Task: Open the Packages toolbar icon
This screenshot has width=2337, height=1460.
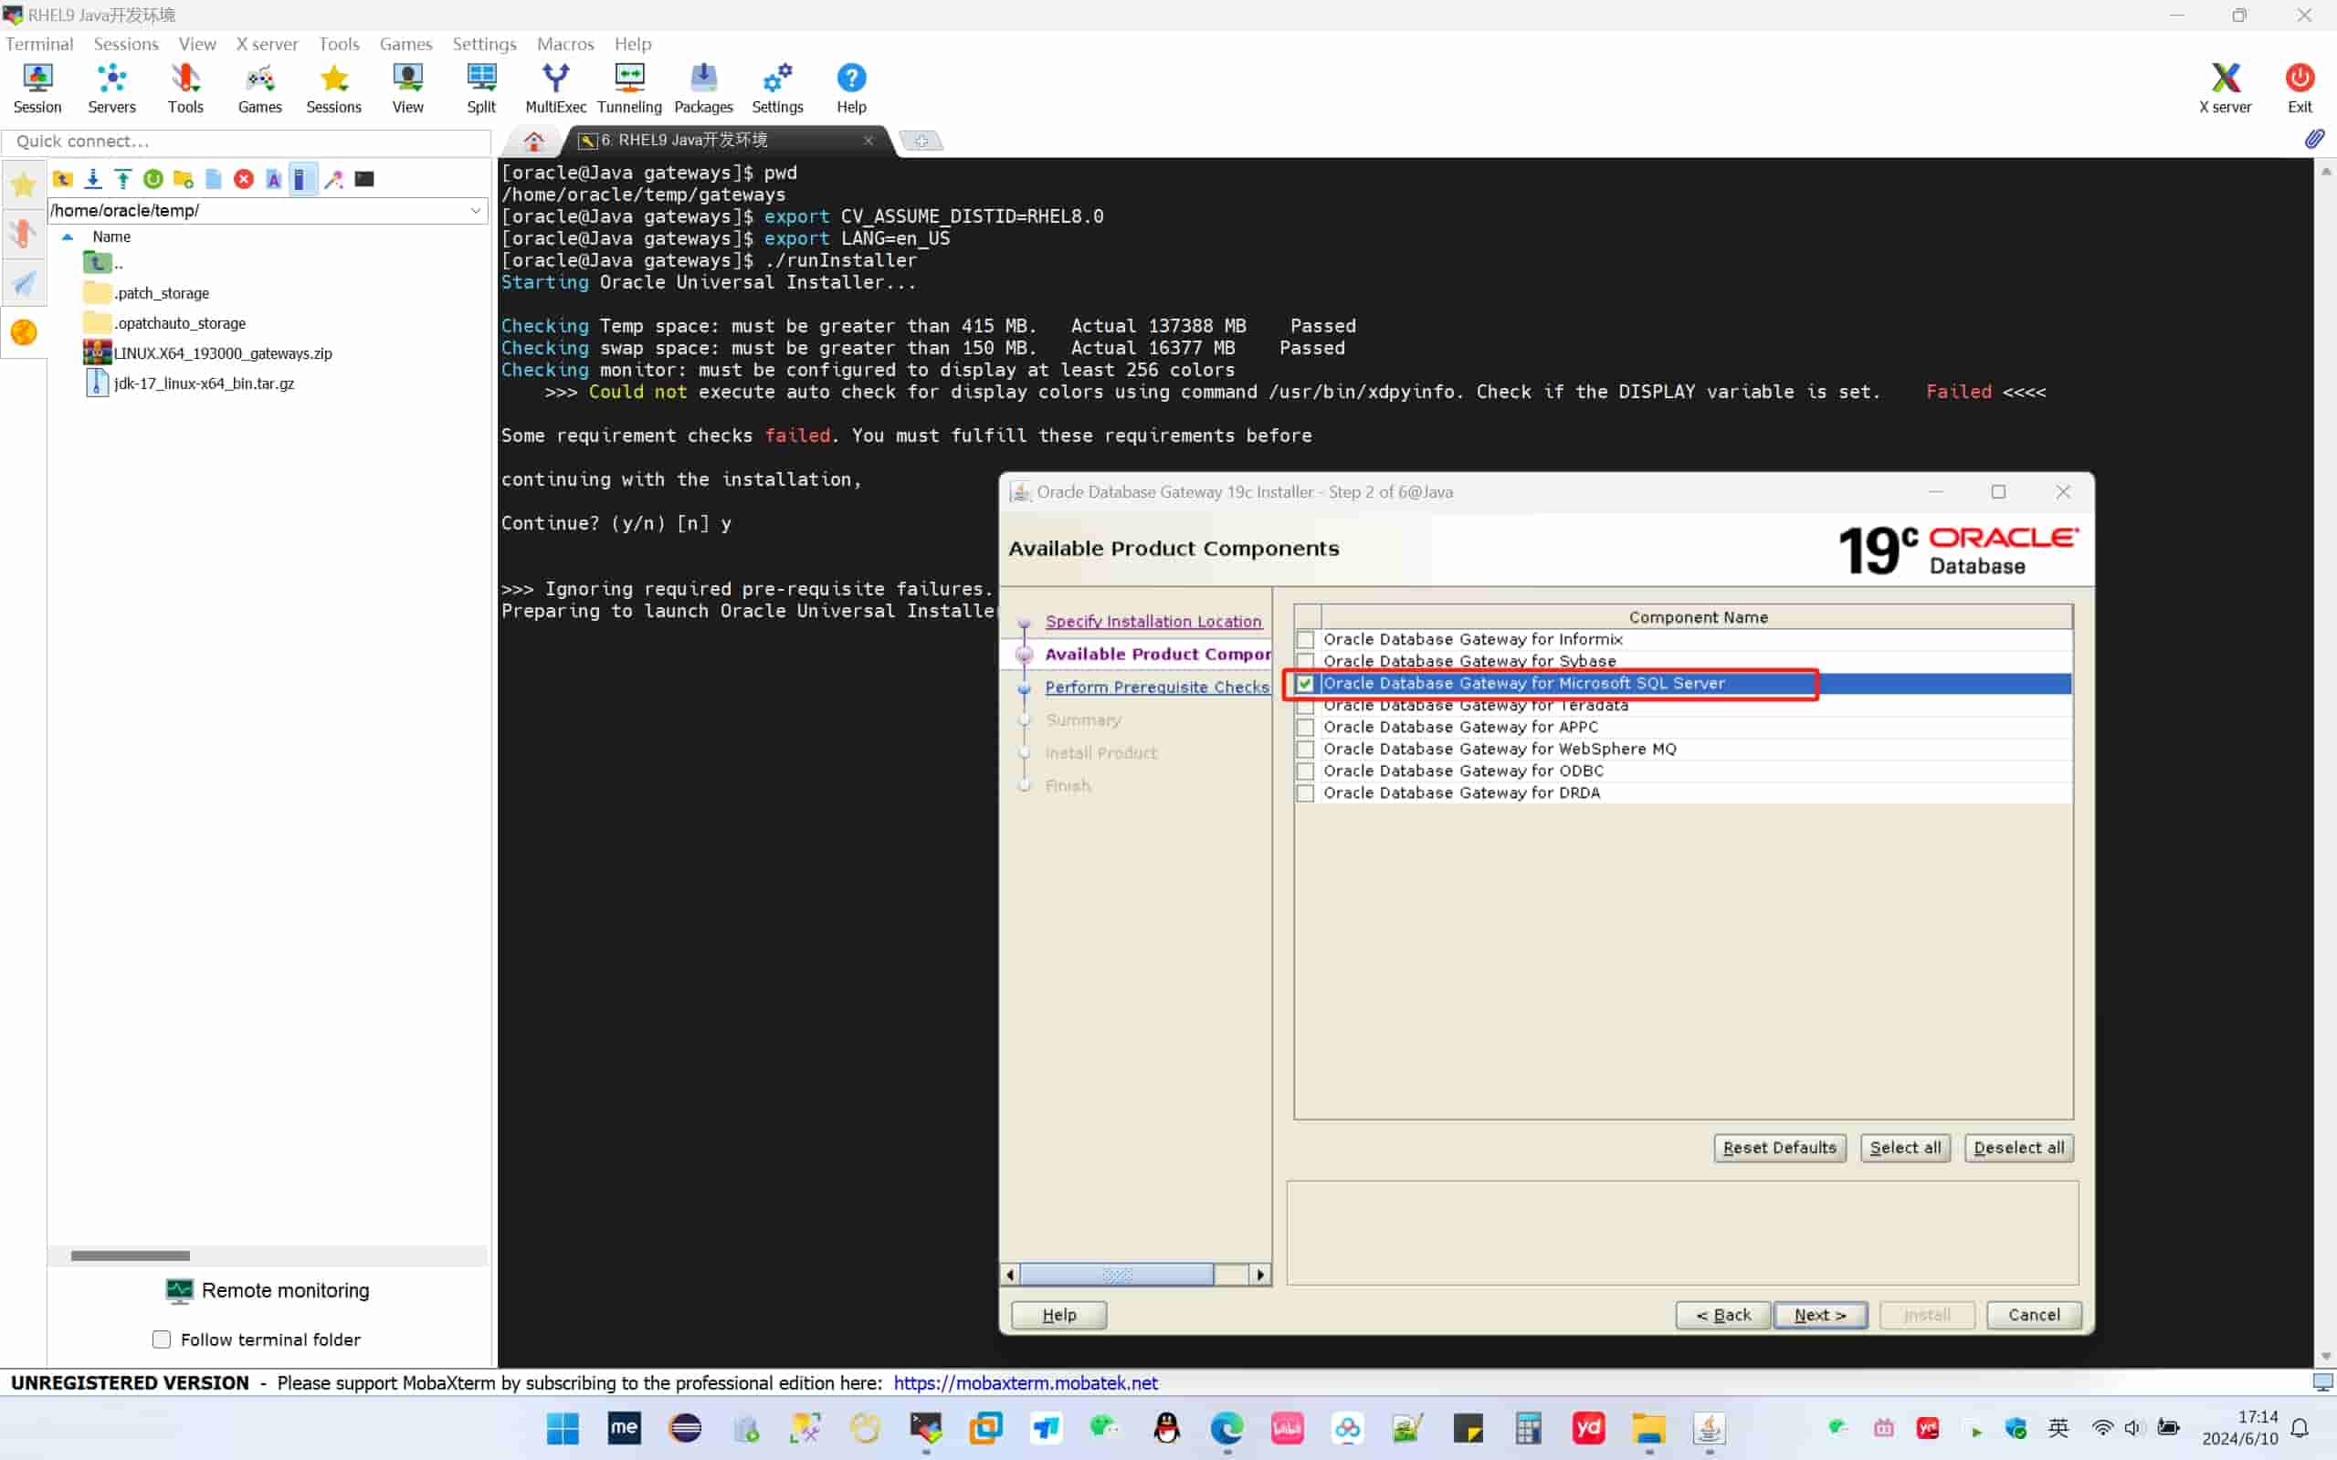Action: pos(703,88)
